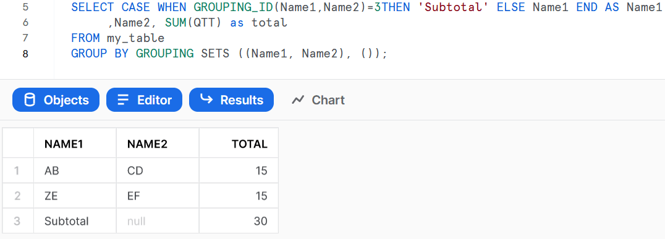The height and width of the screenshot is (239, 665).
Task: Select the ZE cell in row 2
Action: [x=75, y=196]
